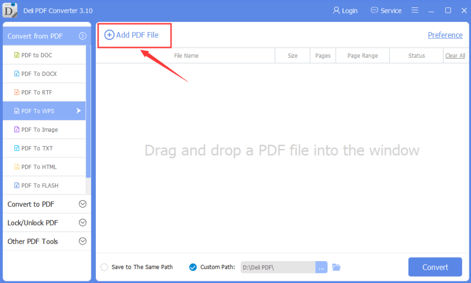Viewport: 471px width, 283px height.
Task: Click the PDF to DOC file icon
Action: 17,55
